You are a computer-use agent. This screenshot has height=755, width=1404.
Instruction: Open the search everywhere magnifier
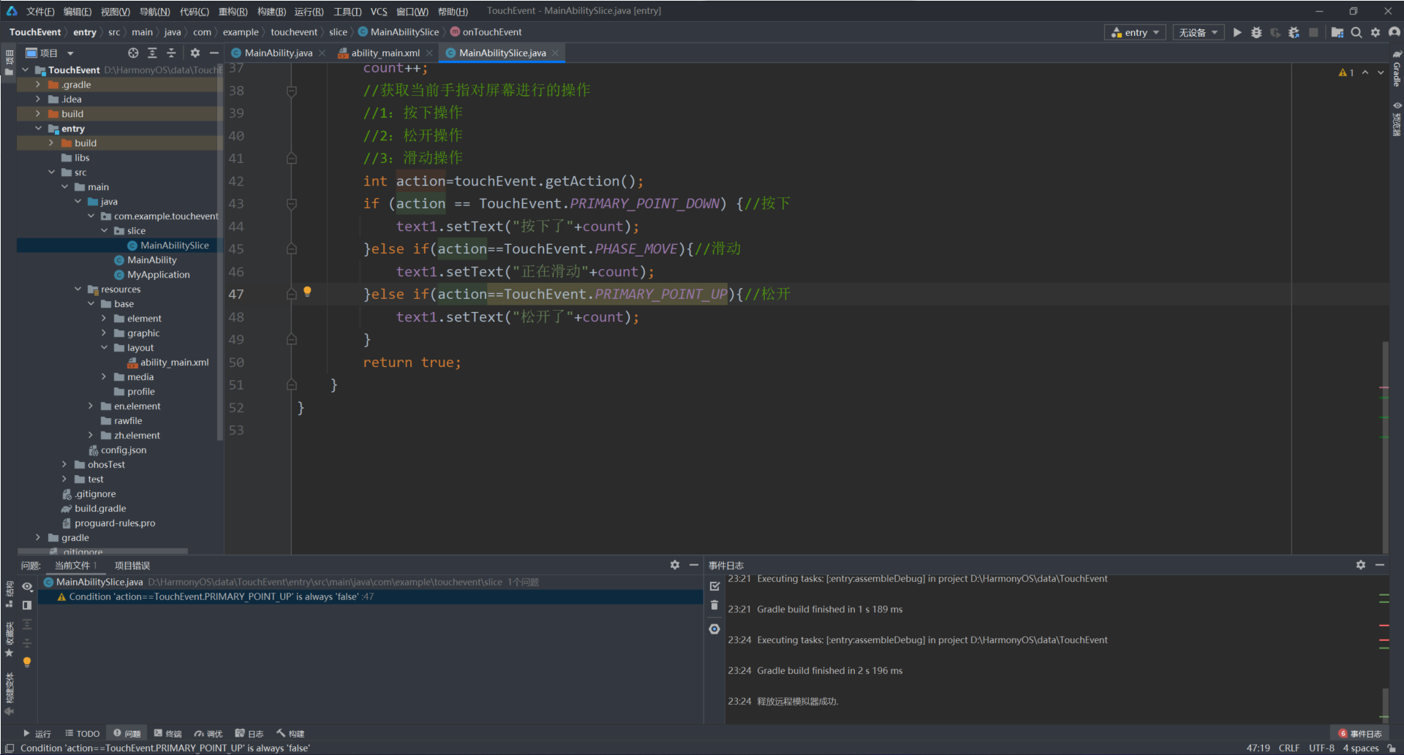pyautogui.click(x=1356, y=32)
